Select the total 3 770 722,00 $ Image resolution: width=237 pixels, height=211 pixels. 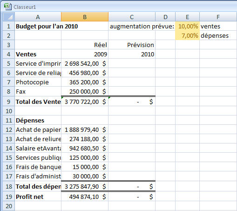[x=85, y=102]
